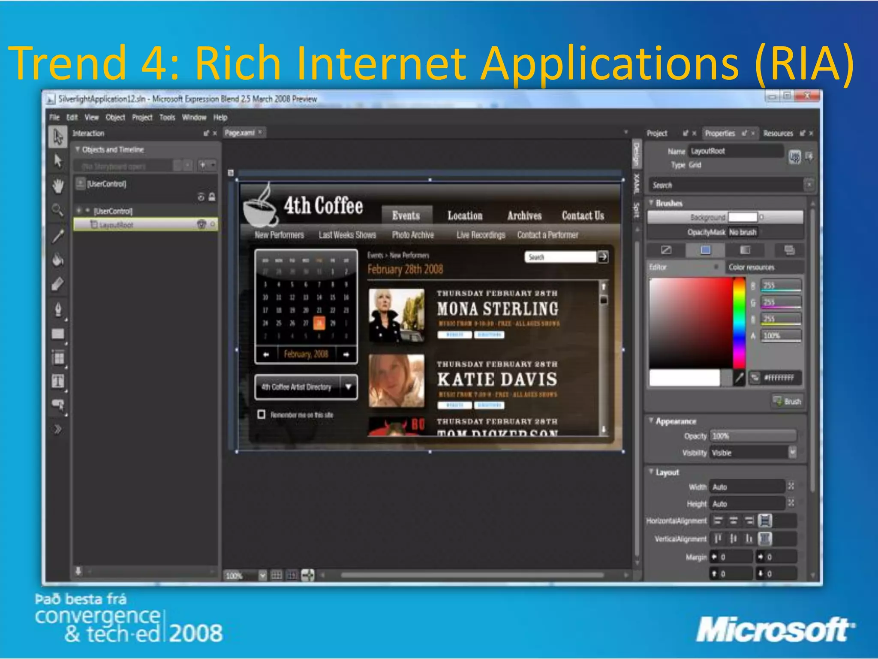878x659 pixels.
Task: Click the Brush conversion button
Action: pos(788,401)
